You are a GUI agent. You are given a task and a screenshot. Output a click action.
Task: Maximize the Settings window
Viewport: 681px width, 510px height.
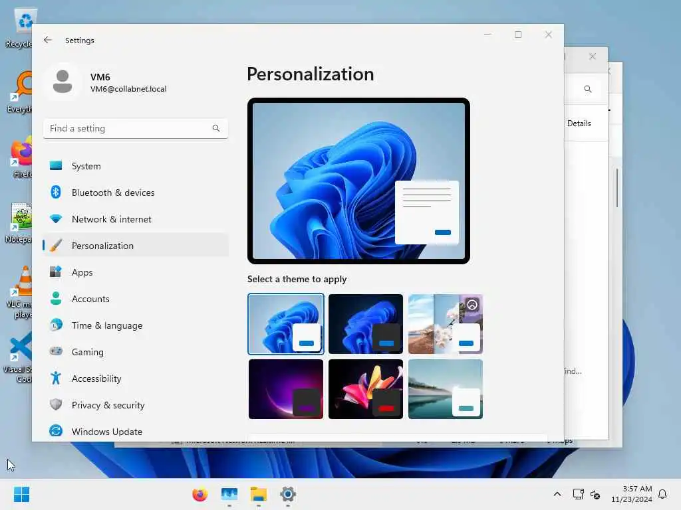pos(518,35)
